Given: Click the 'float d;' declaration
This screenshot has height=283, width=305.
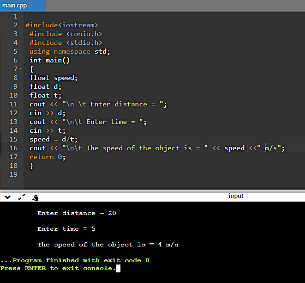Looking at the screenshot, I should tap(45, 86).
